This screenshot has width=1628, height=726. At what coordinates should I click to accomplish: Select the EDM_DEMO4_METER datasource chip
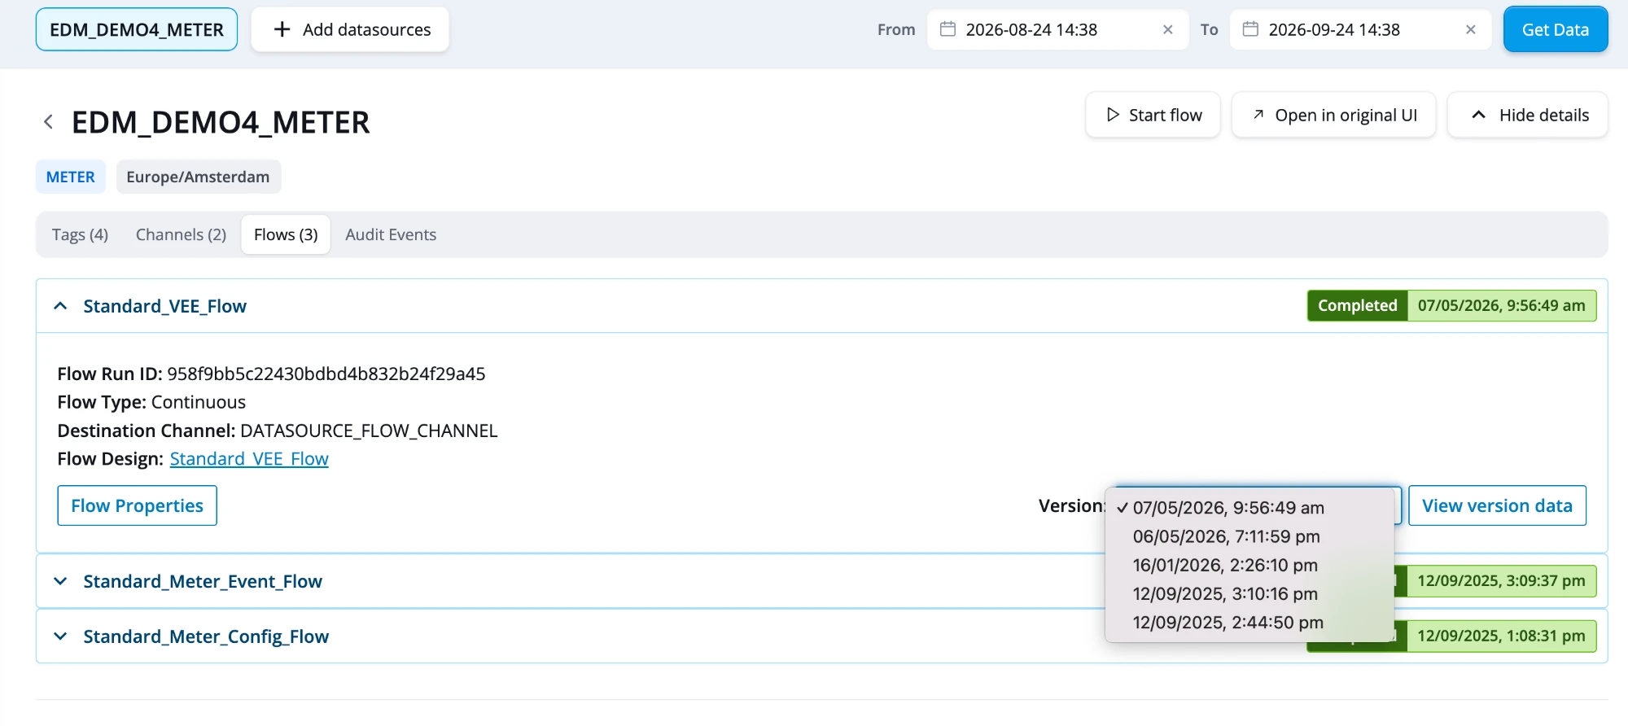(x=137, y=29)
